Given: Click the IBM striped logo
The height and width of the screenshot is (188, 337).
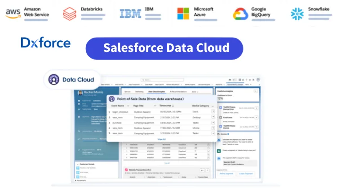Looking at the screenshot, I should point(130,13).
